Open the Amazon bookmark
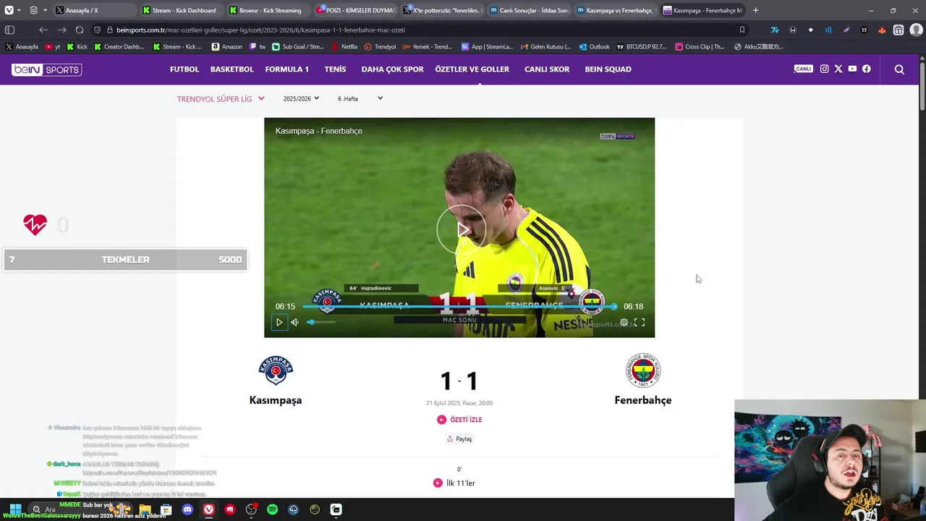This screenshot has height=521, width=926. click(x=226, y=46)
